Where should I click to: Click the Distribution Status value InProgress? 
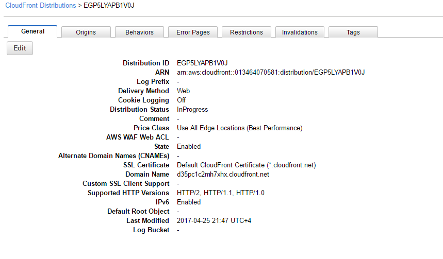point(192,110)
